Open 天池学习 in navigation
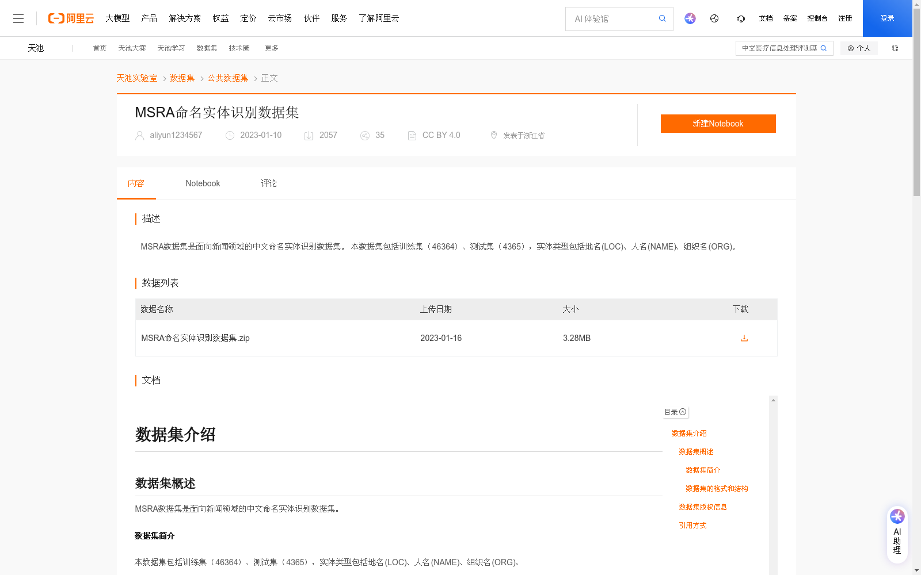This screenshot has width=921, height=575. tap(171, 48)
